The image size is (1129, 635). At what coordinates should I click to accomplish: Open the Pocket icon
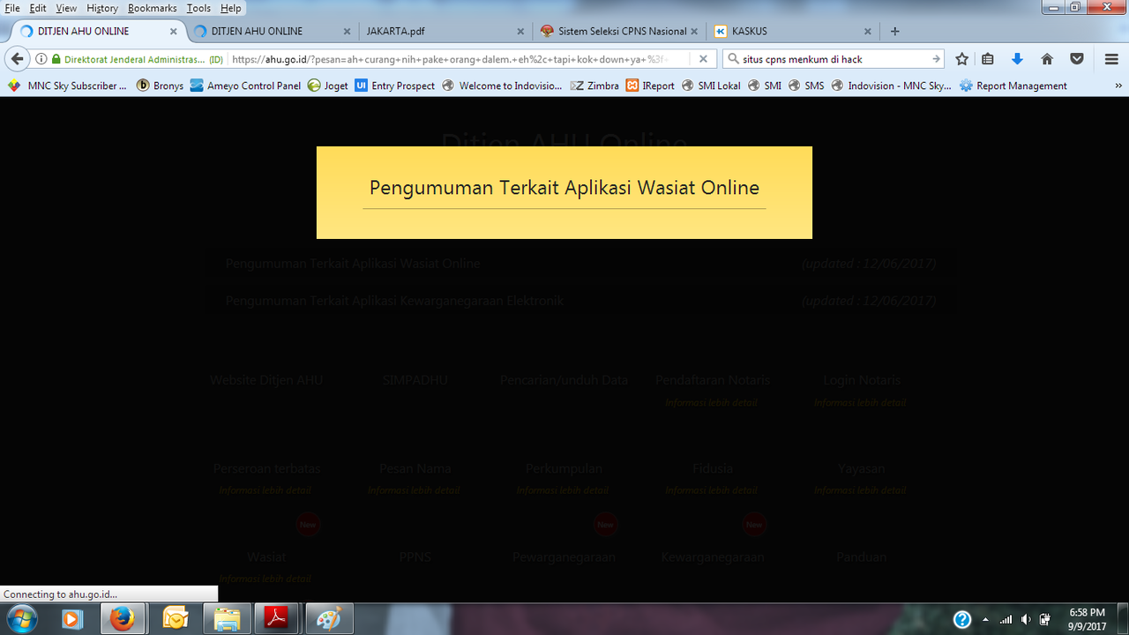(1077, 59)
